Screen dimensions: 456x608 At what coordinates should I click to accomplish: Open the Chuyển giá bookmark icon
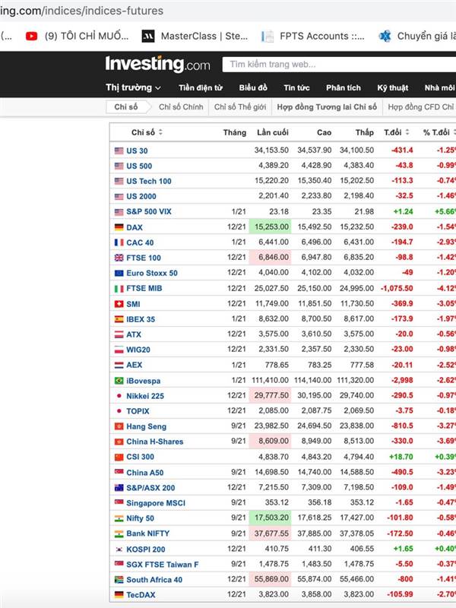click(x=385, y=36)
